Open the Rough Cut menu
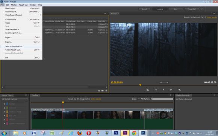The width and height of the screenshot is (218, 136). 23,5
